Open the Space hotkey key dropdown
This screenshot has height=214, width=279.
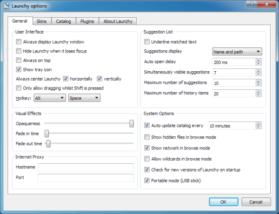(84, 98)
